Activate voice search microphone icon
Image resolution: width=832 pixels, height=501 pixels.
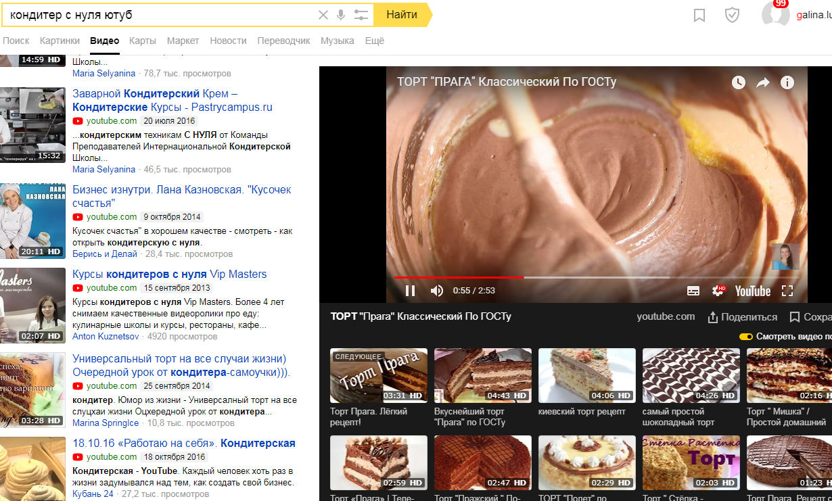click(x=341, y=15)
